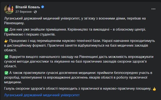This screenshot has height=100, width=161.
Task: Click the pointing-hand emoji before 'Працюємо'
Action: pyautogui.click(x=7, y=40)
